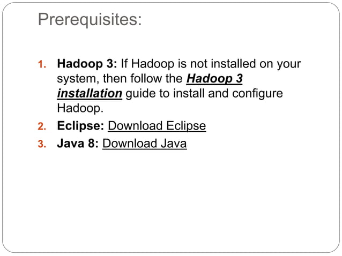Screen dimensions: 342x256
Task: Open the Download Java link
Action: click(144, 144)
